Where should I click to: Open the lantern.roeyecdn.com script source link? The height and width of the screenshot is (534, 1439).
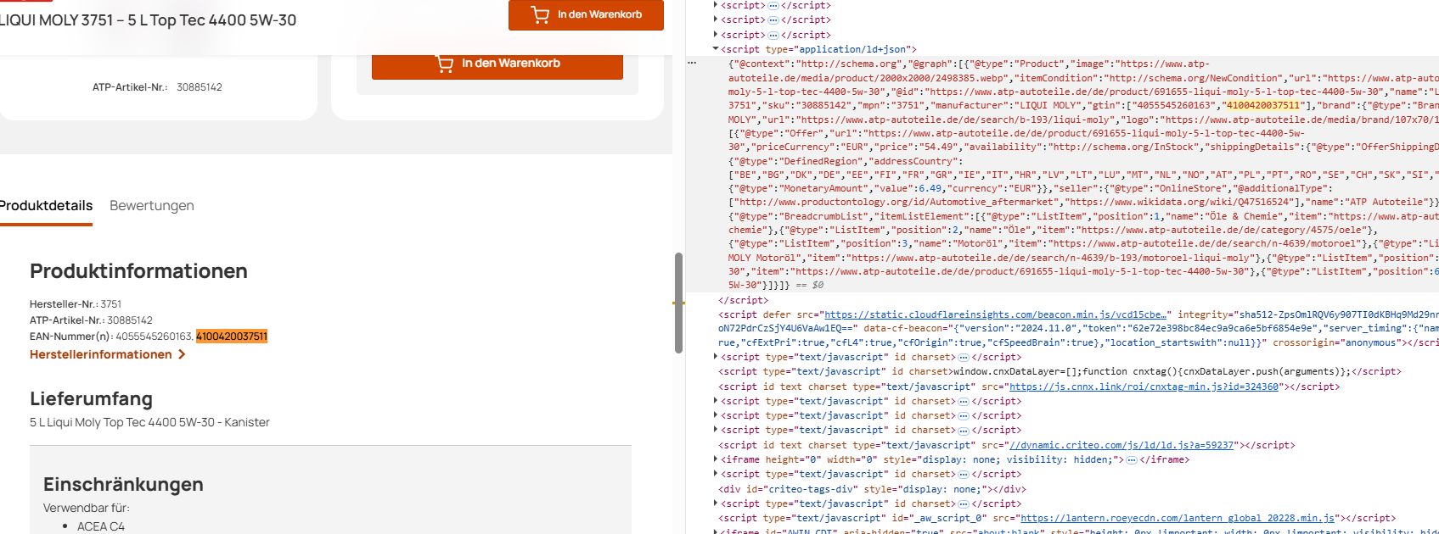click(x=1177, y=518)
